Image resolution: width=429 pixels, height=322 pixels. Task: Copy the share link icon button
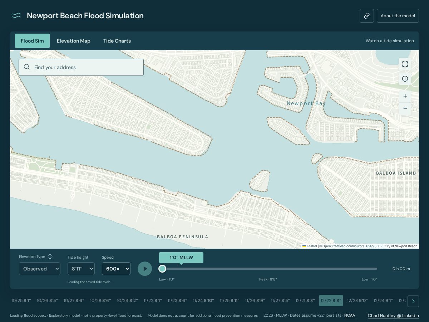(367, 16)
